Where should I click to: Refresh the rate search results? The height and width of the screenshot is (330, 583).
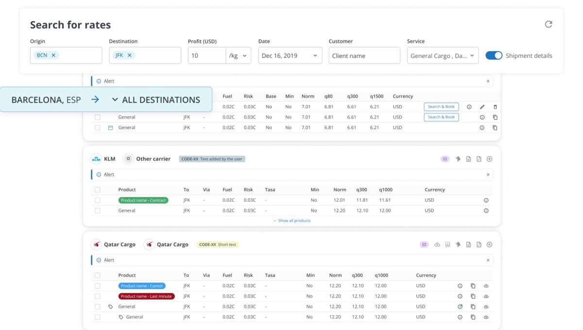549,24
